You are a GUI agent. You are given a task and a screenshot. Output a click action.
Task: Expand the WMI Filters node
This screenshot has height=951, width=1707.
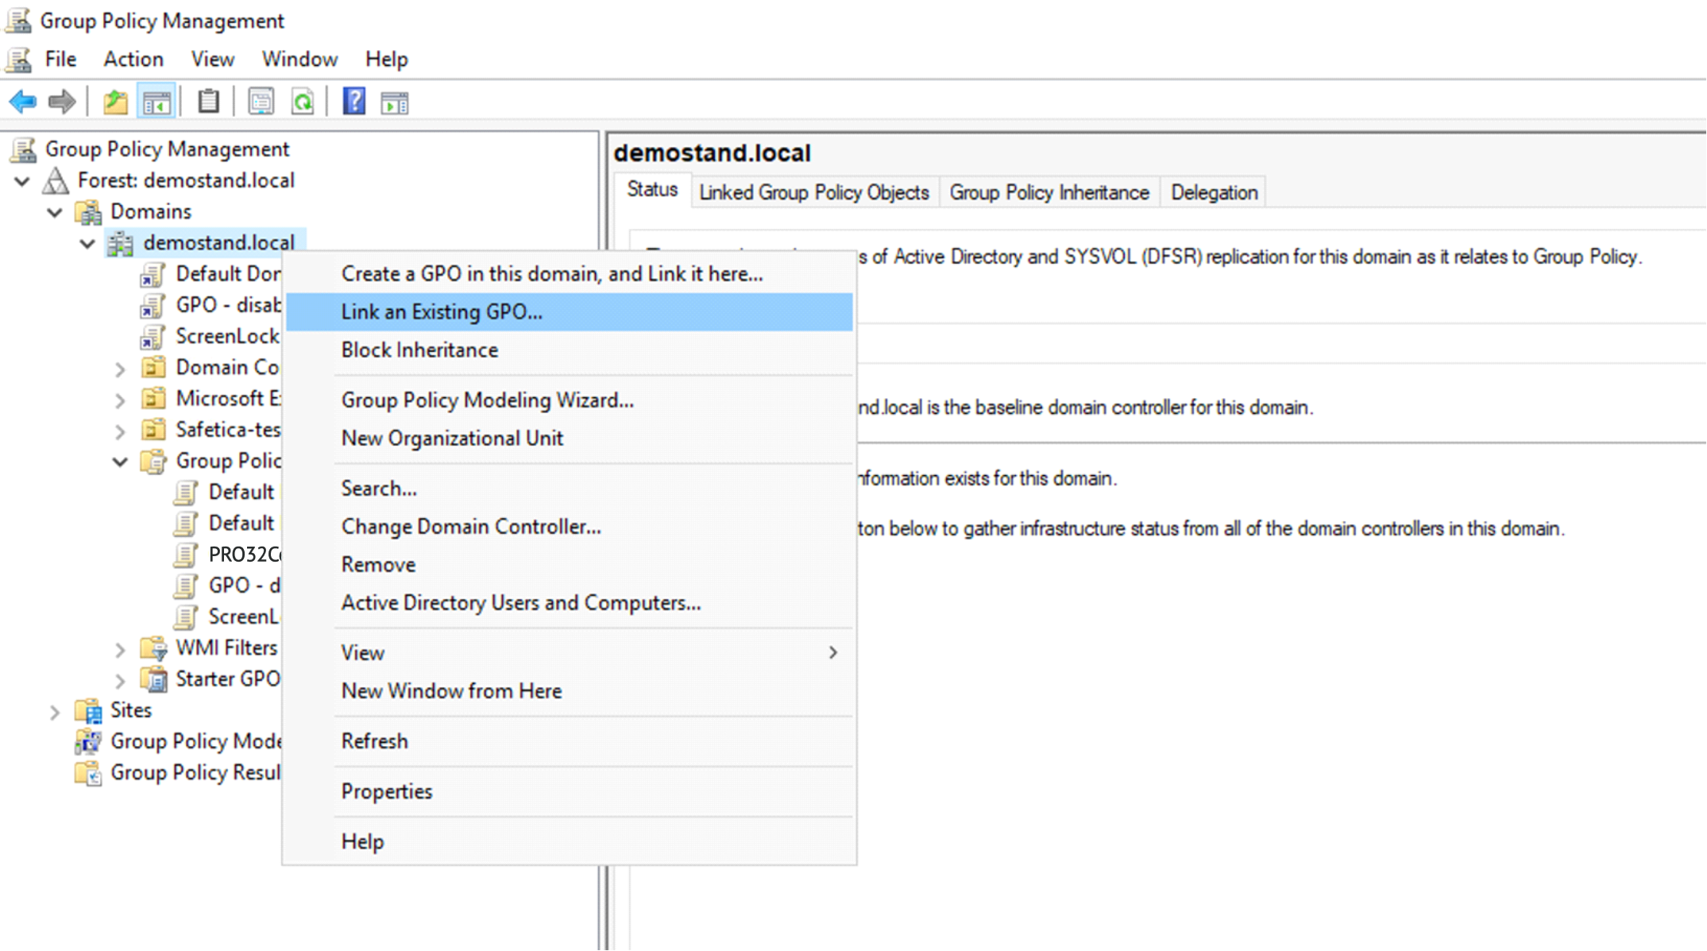tap(120, 650)
